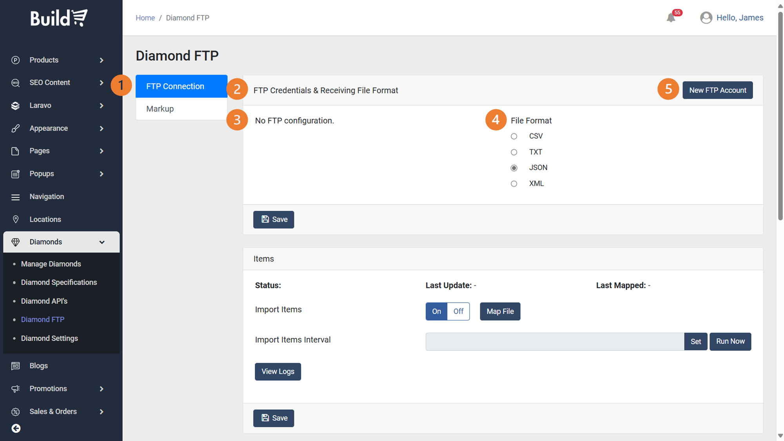Follow the Home breadcrumb link
Screen dimensions: 784x441
point(145,18)
